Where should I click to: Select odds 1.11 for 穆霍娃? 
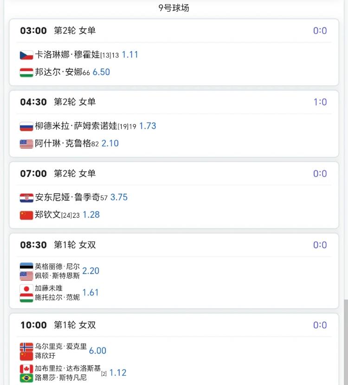(130, 54)
